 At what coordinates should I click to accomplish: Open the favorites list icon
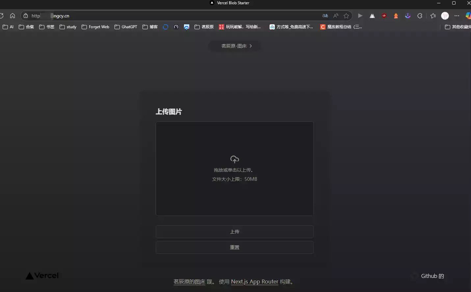click(433, 16)
